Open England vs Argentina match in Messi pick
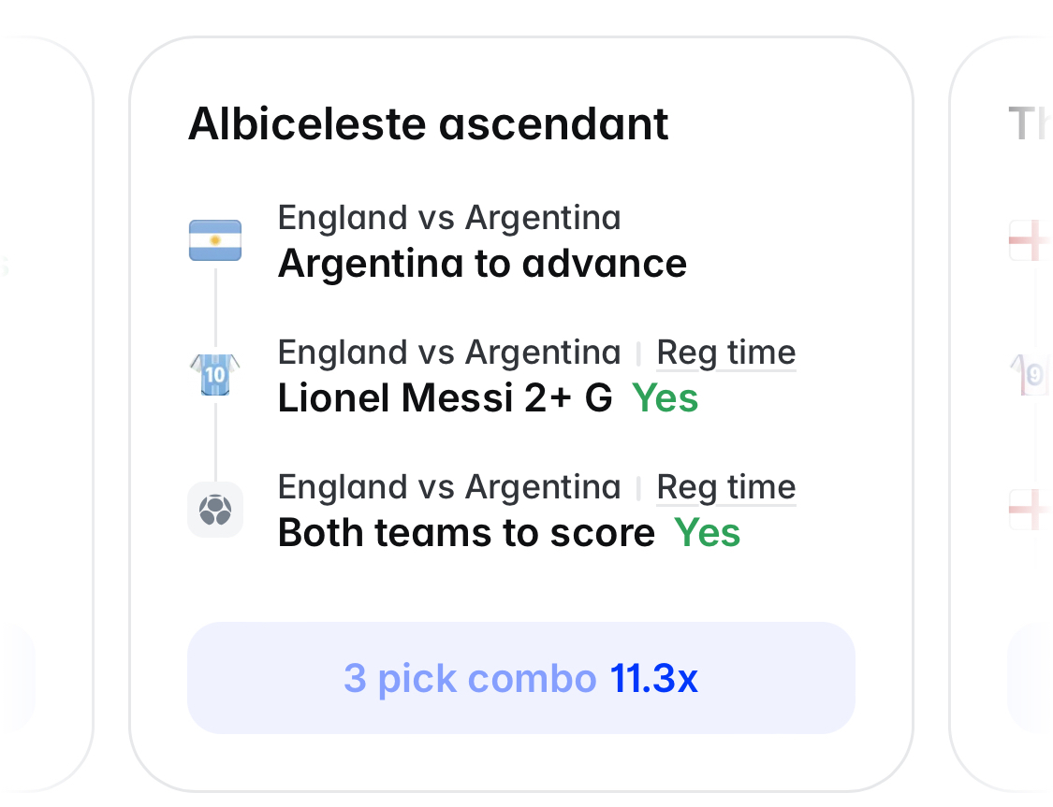This screenshot has height=807, width=1053. [449, 353]
